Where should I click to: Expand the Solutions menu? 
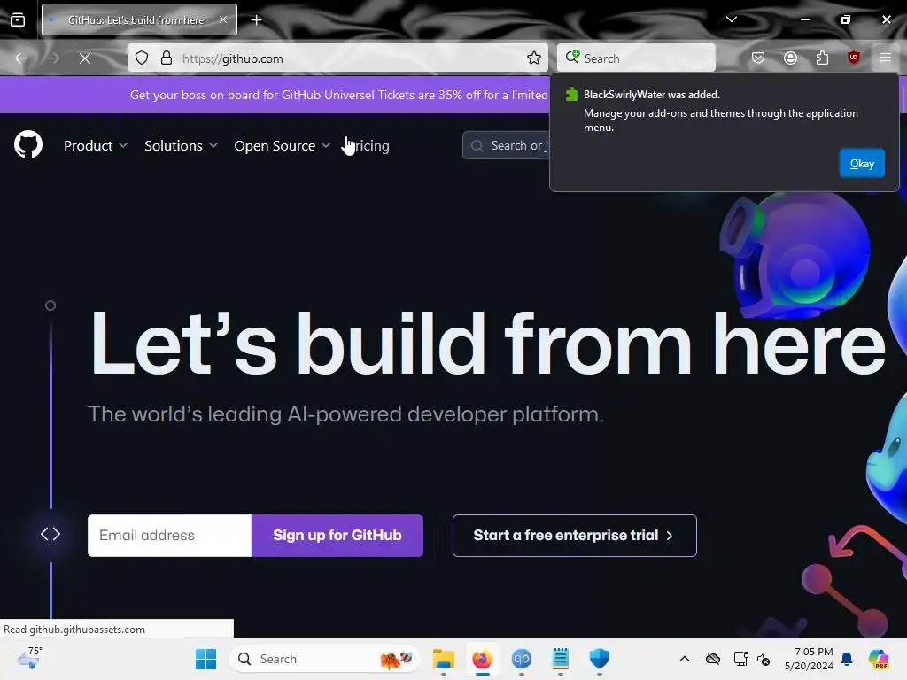[x=181, y=146]
